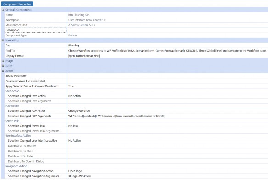Collapse the Formatting section
This screenshot has height=180, width=268.
tap(3, 41)
